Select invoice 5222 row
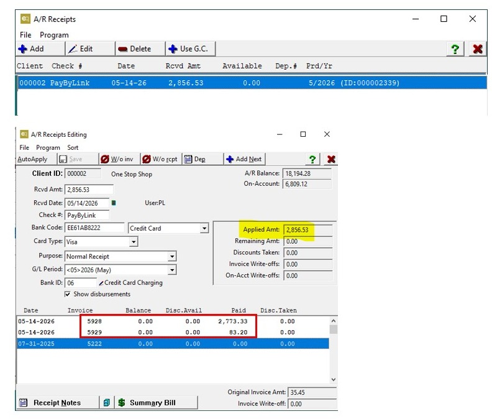492x419 pixels. [173, 344]
